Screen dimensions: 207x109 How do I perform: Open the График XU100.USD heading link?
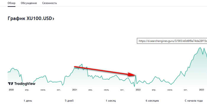[31, 18]
